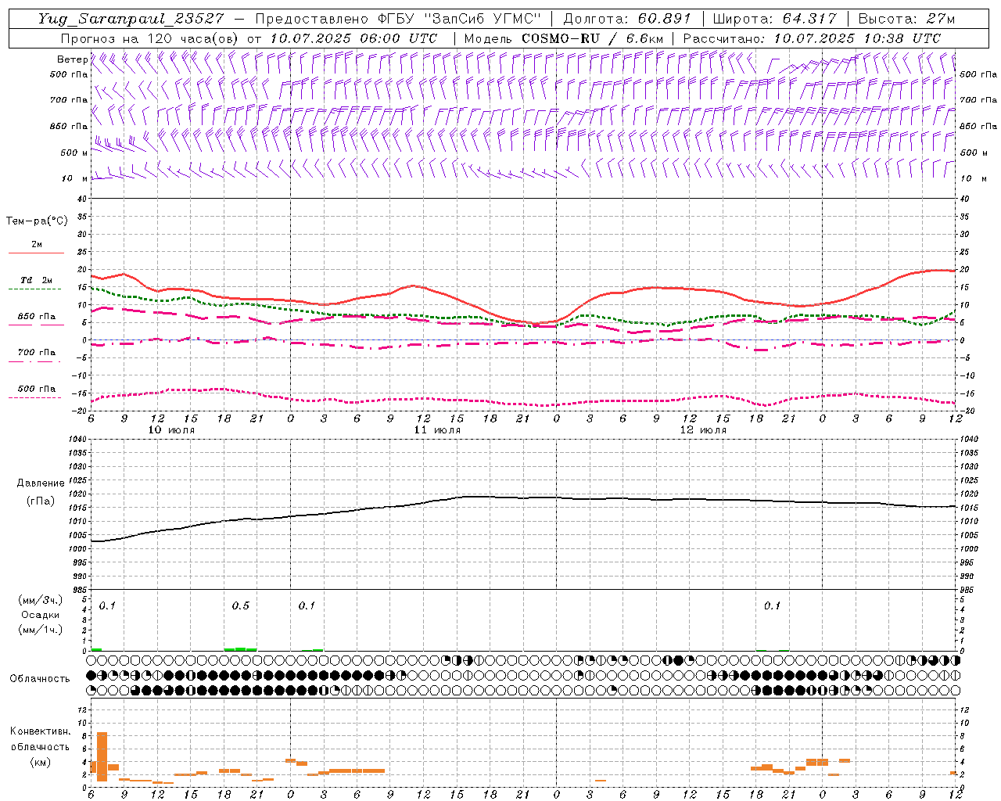The width and height of the screenshot is (1001, 801).
Task: Click the "Тем-ра(°C)" axis label
Action: pyautogui.click(x=37, y=221)
